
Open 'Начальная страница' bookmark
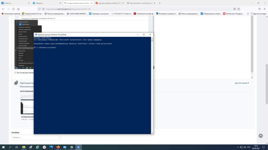11,14
